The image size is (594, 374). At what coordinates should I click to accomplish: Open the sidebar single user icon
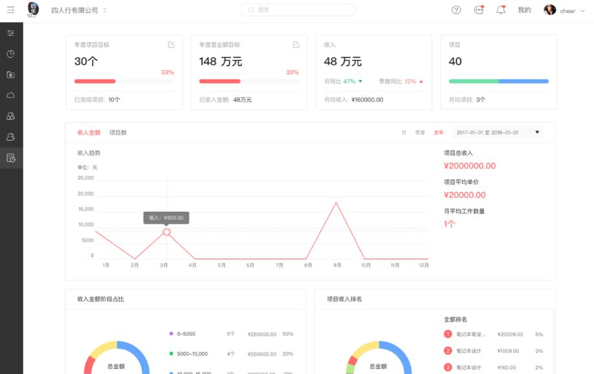(10, 137)
